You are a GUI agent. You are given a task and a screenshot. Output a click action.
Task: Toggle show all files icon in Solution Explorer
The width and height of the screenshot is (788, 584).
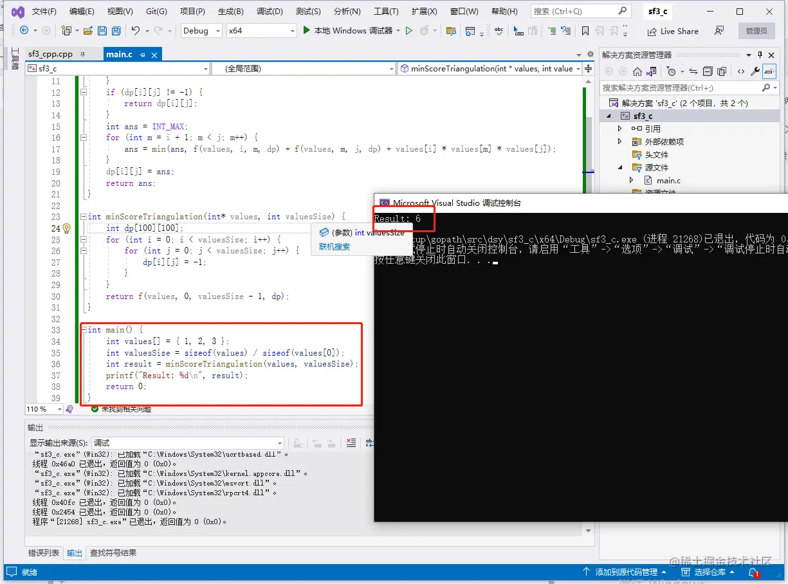click(722, 71)
